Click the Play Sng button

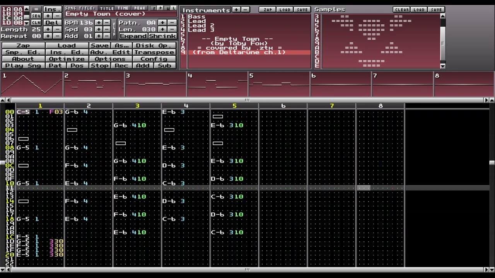(23, 66)
